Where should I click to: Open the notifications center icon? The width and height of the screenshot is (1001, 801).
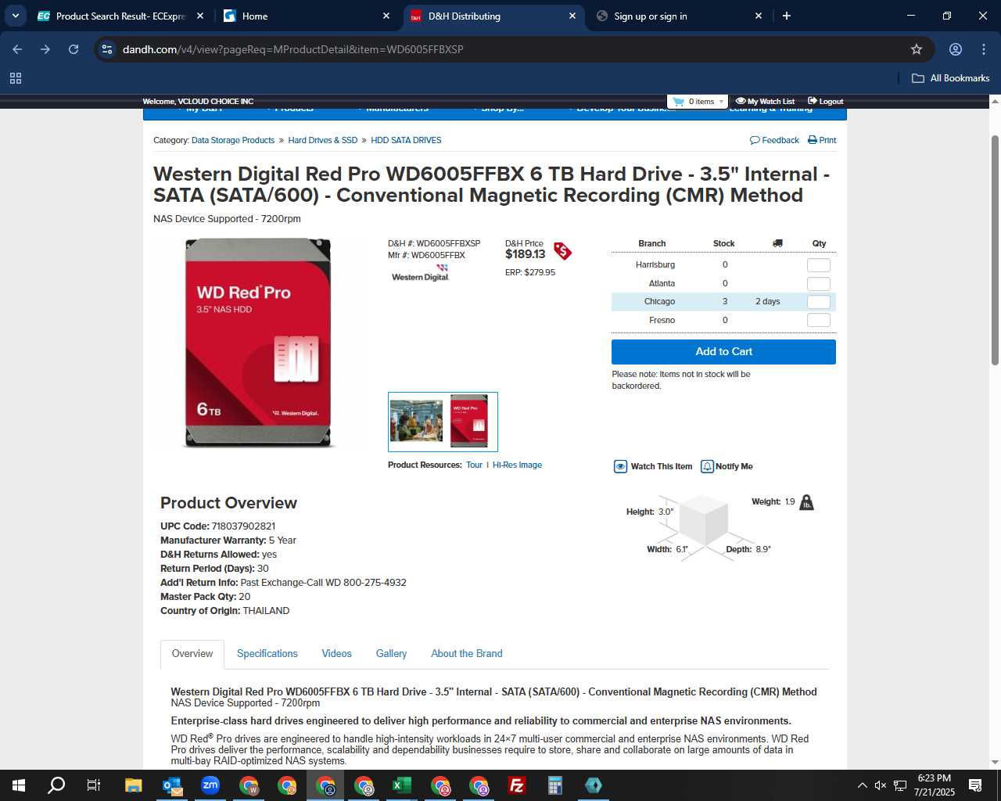pyautogui.click(x=975, y=785)
